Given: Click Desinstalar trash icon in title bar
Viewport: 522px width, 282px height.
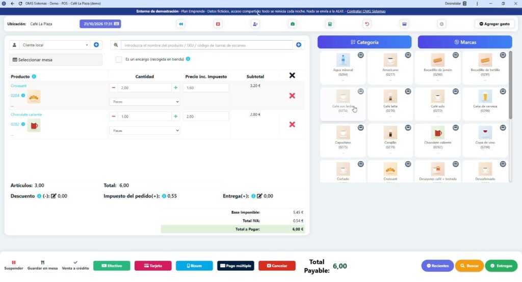Looking at the screenshot, I should click(465, 4).
